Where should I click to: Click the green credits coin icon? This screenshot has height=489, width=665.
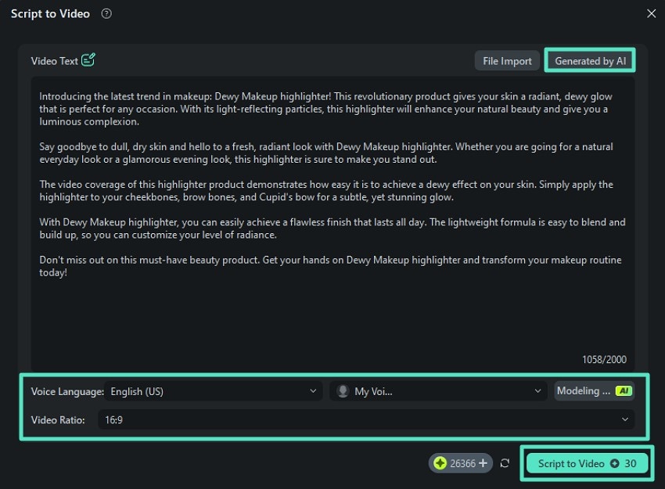440,463
